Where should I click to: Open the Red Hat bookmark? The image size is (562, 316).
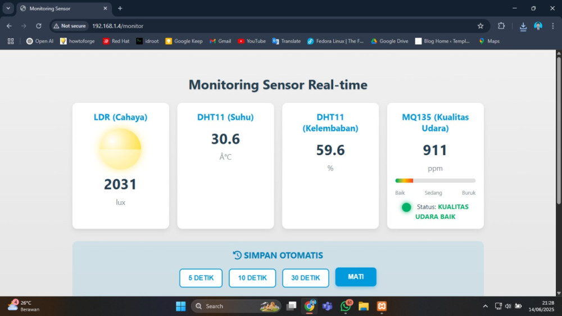116,41
